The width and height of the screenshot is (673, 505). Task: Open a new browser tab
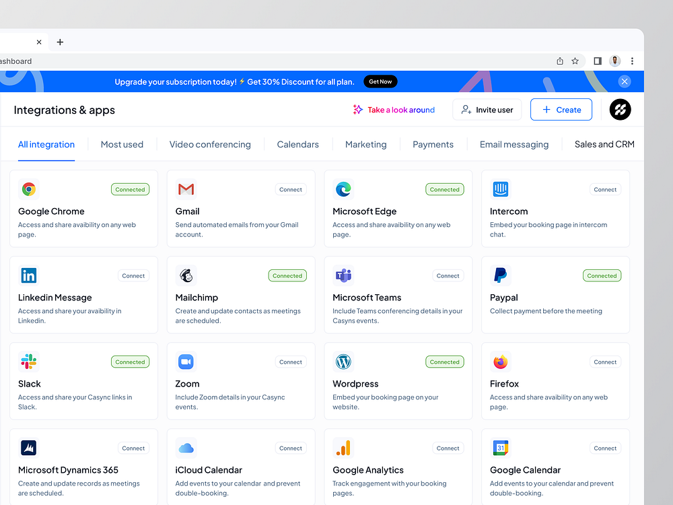click(60, 42)
